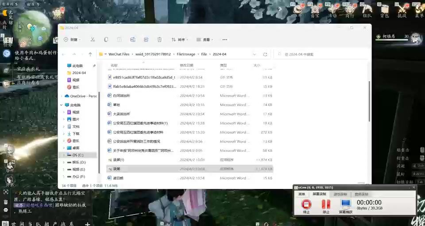The height and width of the screenshot is (226, 425).
Task: Click the Cut scissors icon in Explorer toolbar
Action: click(93, 40)
